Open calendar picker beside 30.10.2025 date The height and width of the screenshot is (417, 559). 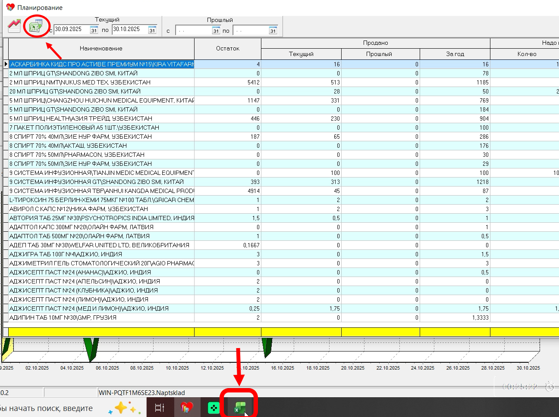coord(152,30)
